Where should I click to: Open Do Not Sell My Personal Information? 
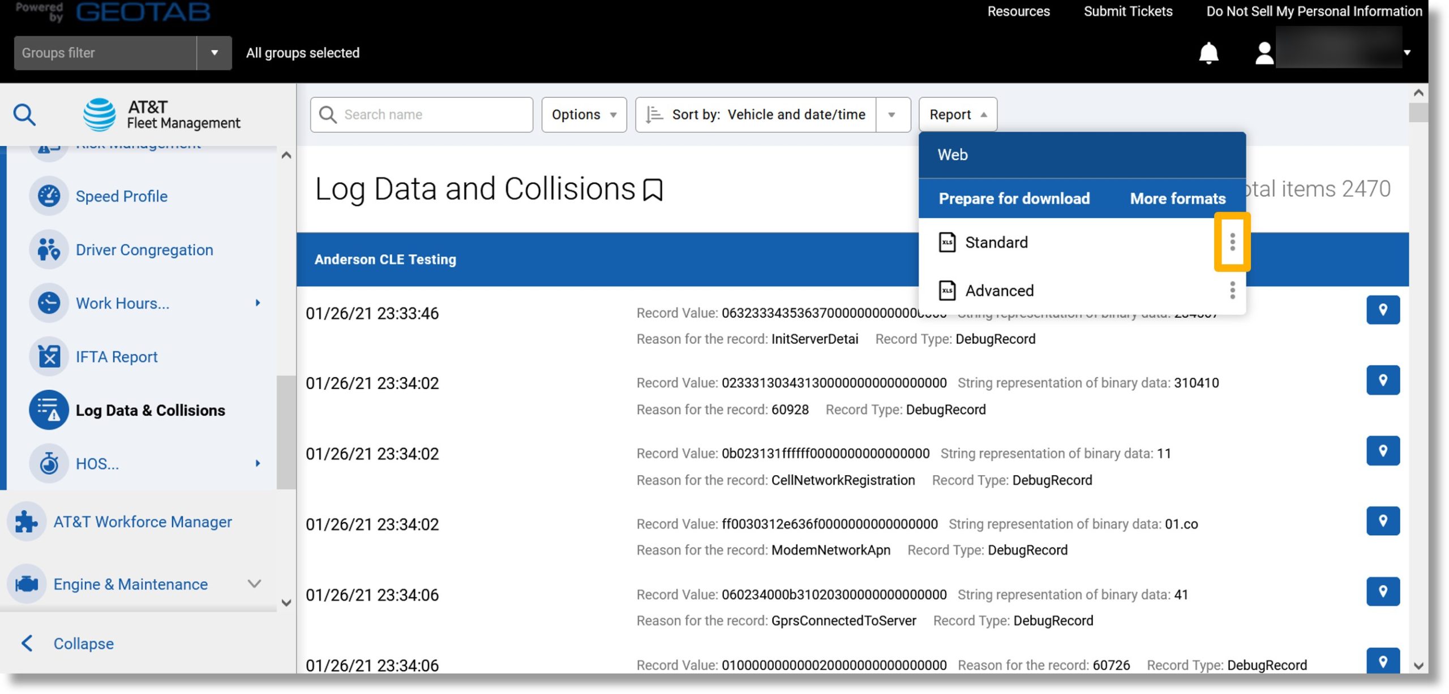pos(1313,11)
